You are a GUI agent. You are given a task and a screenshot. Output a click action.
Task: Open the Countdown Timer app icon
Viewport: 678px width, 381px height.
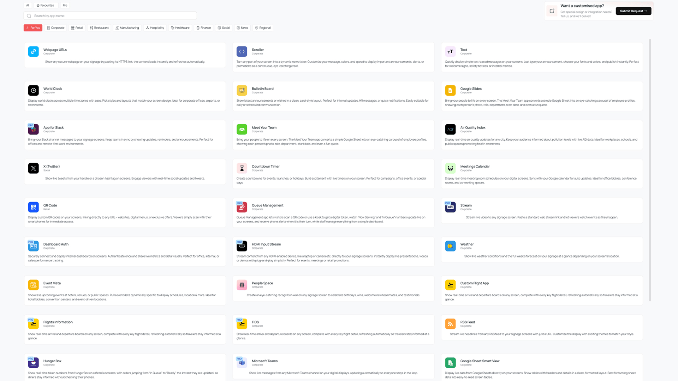pyautogui.click(x=242, y=168)
